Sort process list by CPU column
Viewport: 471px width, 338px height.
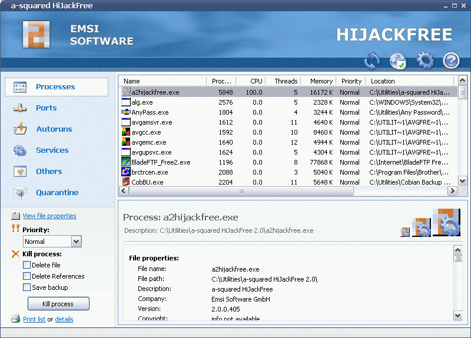(x=251, y=81)
